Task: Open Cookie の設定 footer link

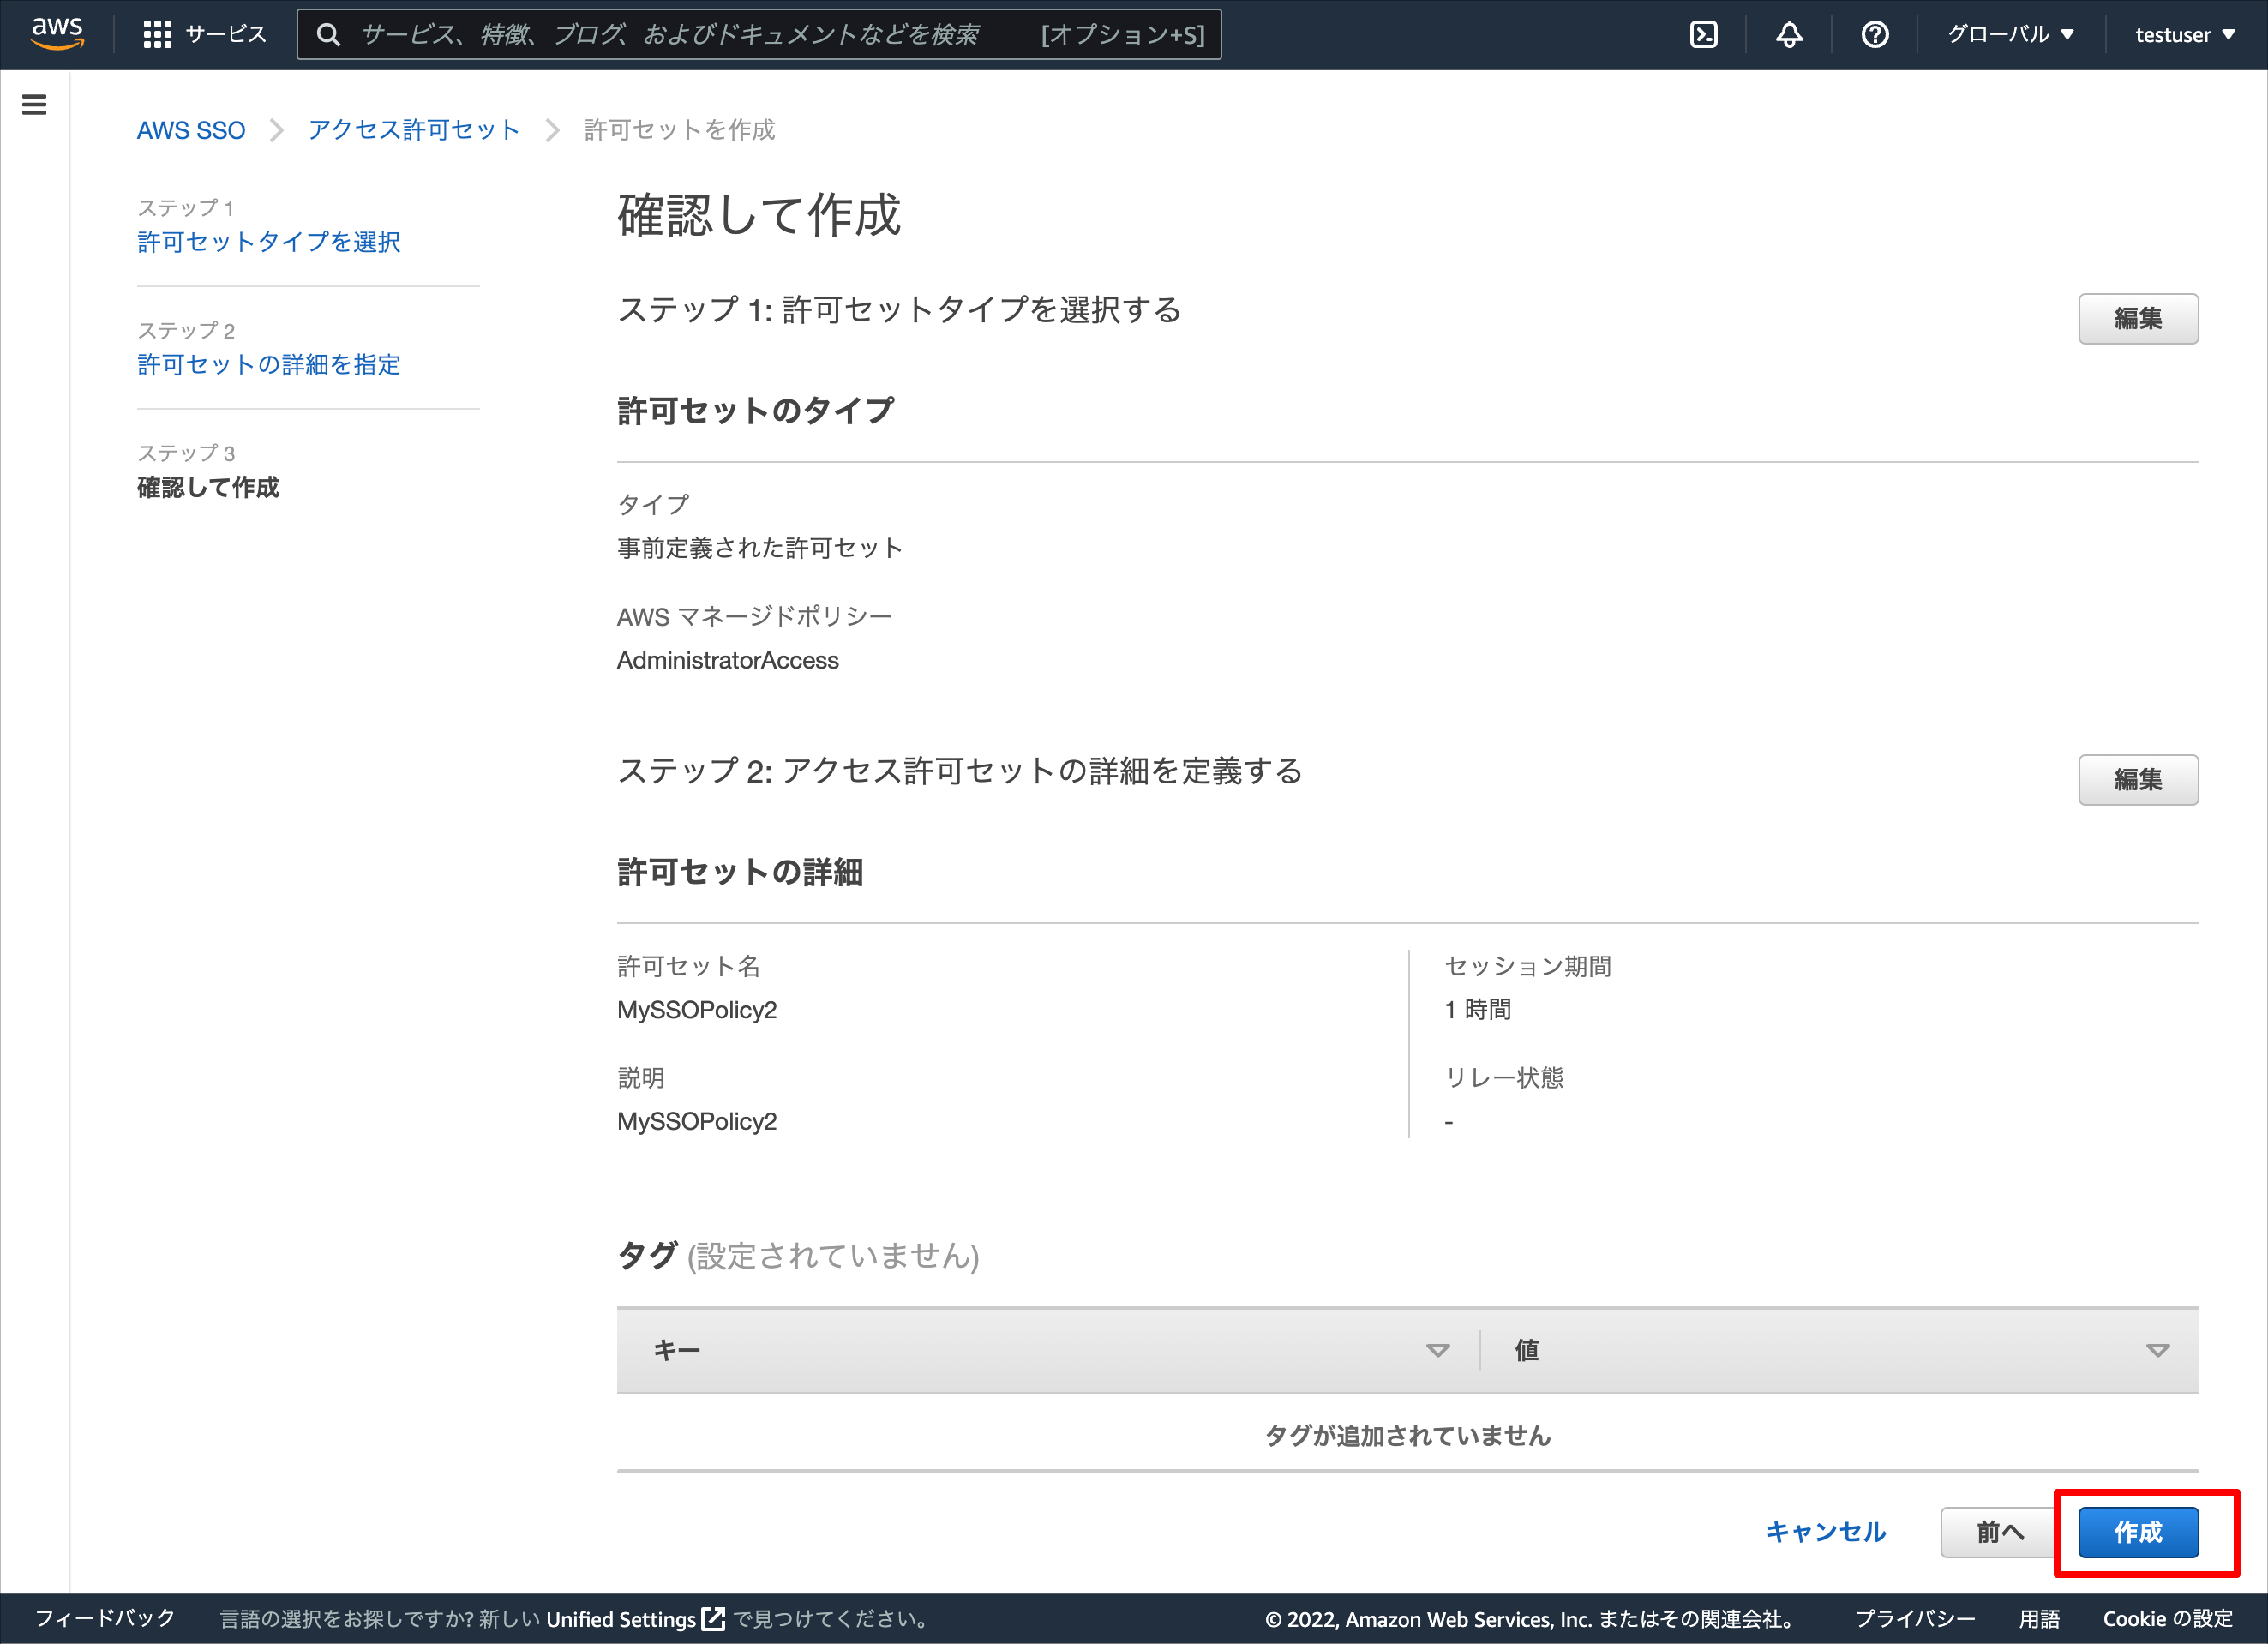Action: pos(2167,1618)
